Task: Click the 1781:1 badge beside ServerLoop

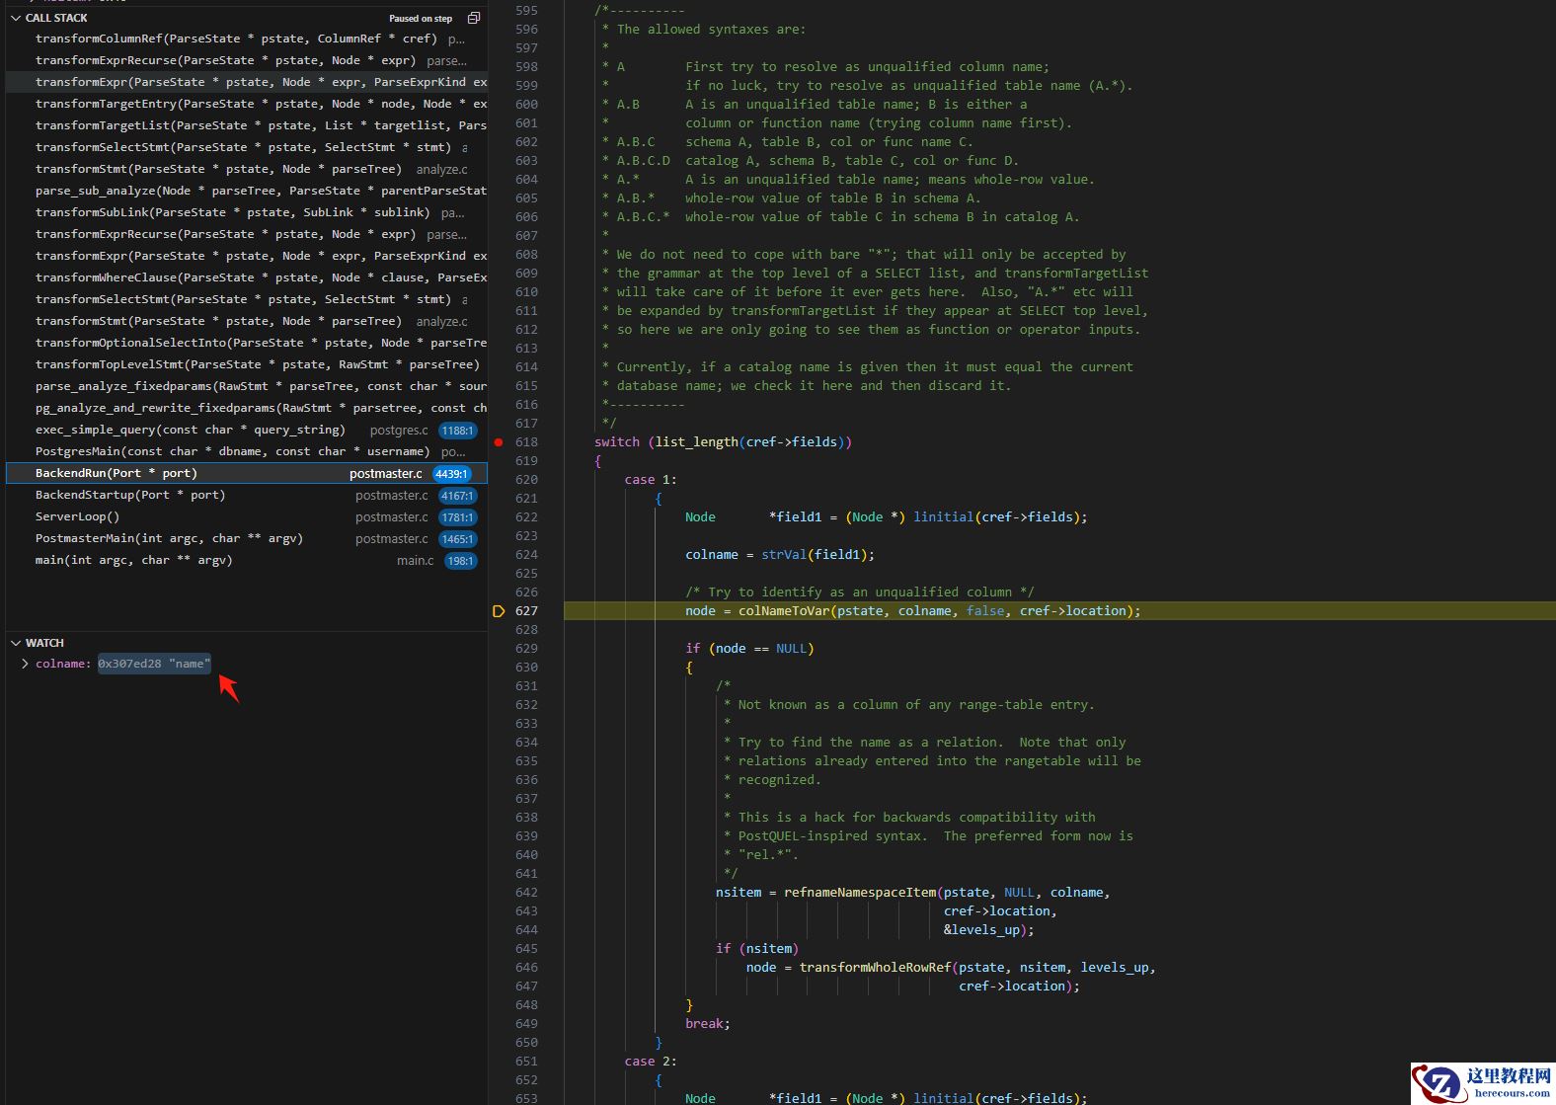Action: pyautogui.click(x=457, y=517)
